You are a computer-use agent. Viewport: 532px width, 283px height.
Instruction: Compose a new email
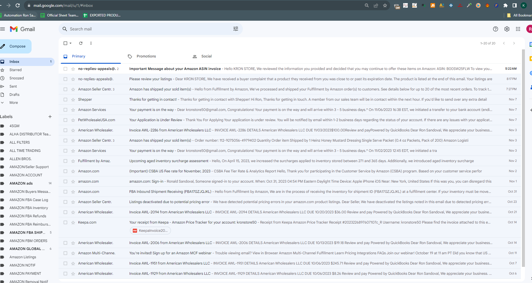(16, 46)
